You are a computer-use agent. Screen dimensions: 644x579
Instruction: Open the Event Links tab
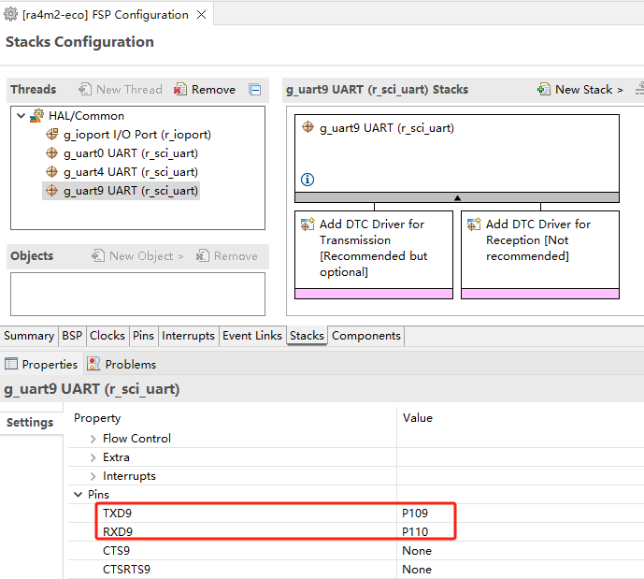point(252,336)
